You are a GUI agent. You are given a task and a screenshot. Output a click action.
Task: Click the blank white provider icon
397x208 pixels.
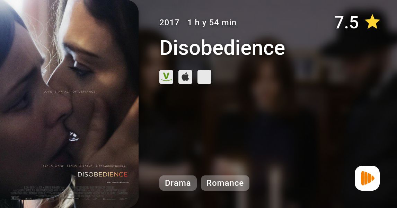(204, 77)
